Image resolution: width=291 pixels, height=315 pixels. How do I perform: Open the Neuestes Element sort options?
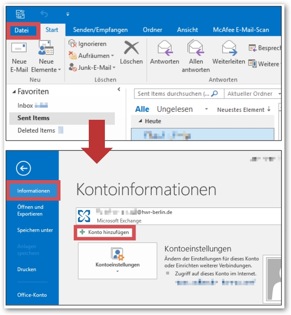pos(244,110)
